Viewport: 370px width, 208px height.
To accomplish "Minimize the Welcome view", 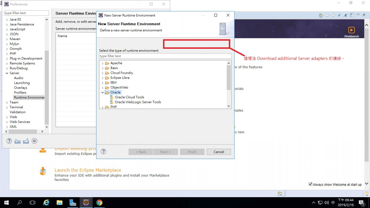I will 358,15.
